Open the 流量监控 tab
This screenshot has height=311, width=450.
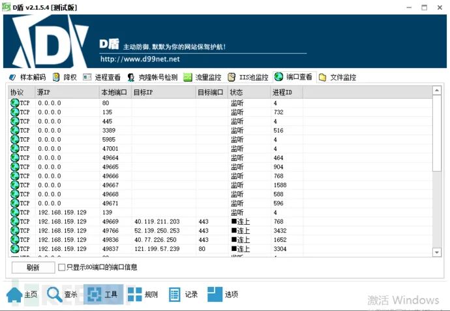pyautogui.click(x=203, y=77)
